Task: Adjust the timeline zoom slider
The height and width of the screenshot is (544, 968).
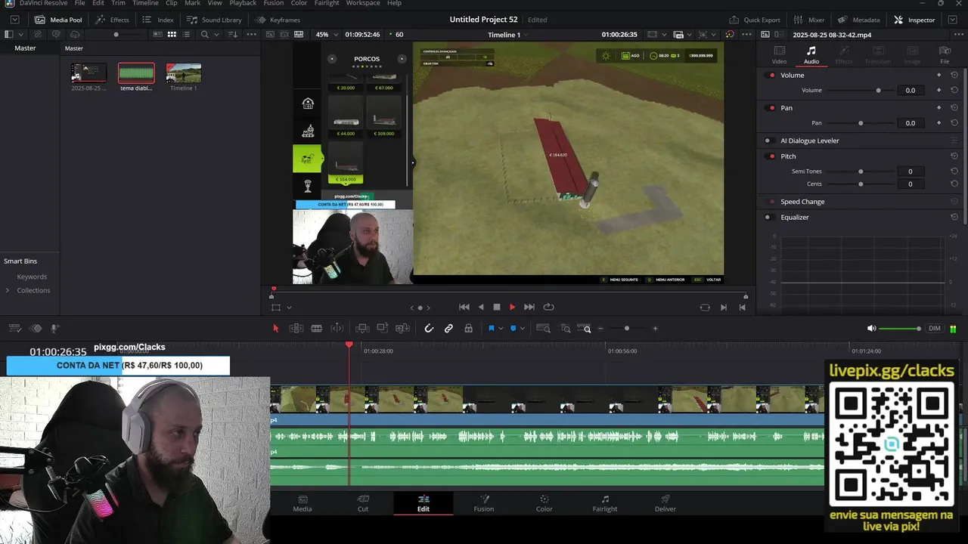Action: click(627, 329)
